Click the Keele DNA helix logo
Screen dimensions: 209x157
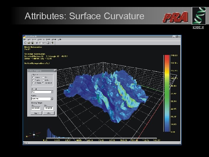pyautogui.click(x=199, y=16)
